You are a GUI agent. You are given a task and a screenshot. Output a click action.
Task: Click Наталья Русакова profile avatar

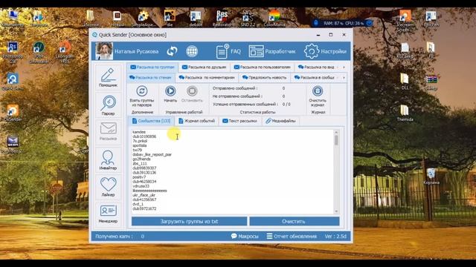[x=104, y=51]
